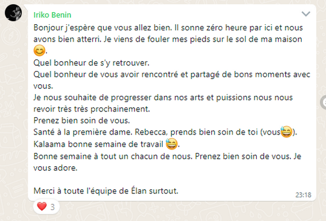Image resolution: width=326 pixels, height=221 pixels.
Task: Click the closing line thanking l'équipe de Élan
Action: click(x=106, y=191)
